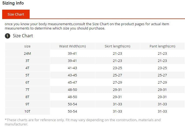This screenshot has width=185, height=130.
Task: Click the numbered 1 circle icon
Action: (x=8, y=36)
